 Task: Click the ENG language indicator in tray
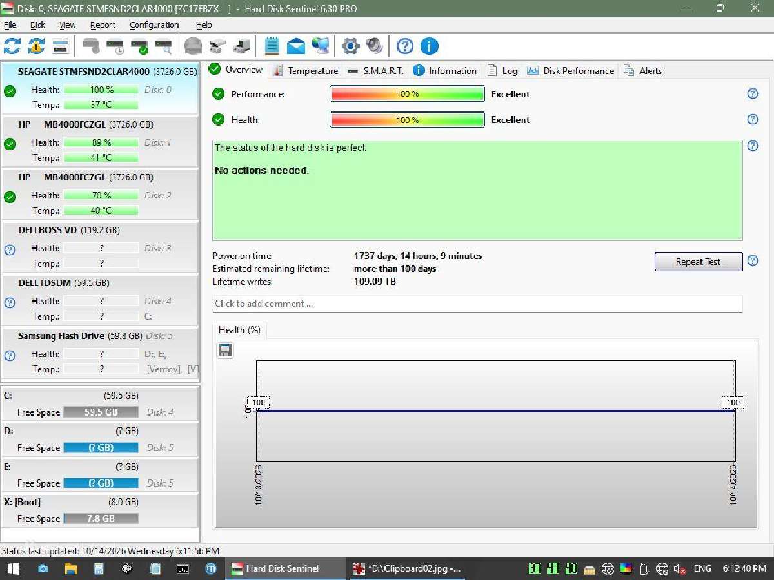click(702, 569)
